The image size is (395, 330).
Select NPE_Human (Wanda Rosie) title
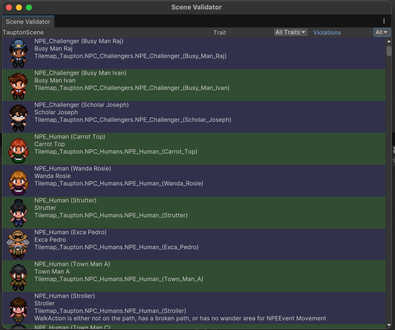point(73,169)
